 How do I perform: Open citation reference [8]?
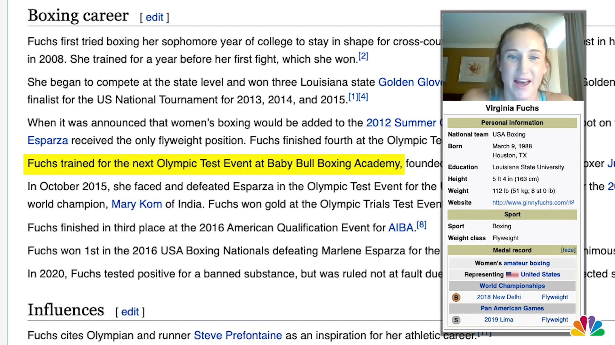tap(422, 224)
